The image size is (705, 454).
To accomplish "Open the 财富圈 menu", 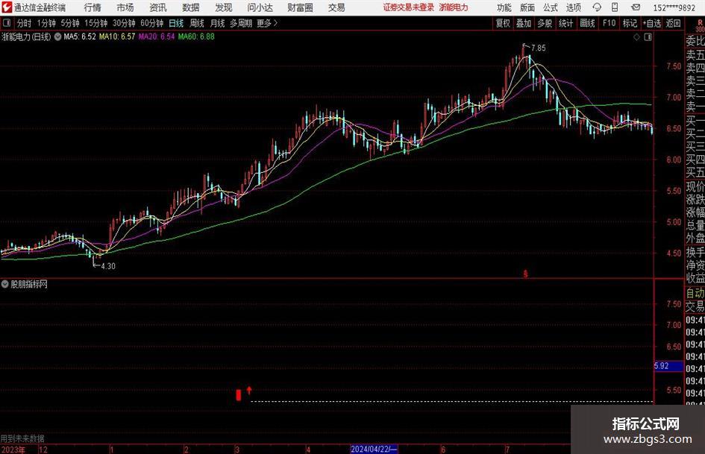I will [300, 7].
